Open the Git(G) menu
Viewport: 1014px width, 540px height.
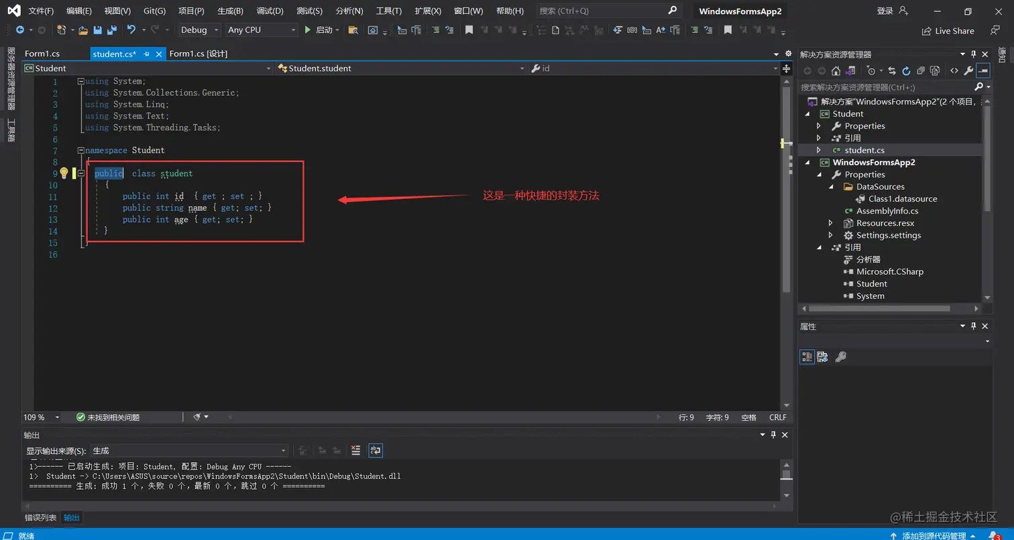[x=154, y=11]
